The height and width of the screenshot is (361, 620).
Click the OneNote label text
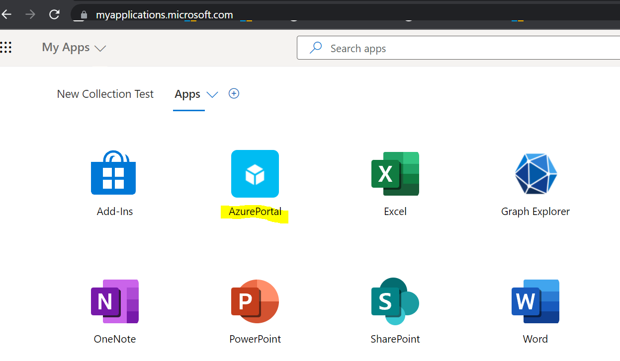pos(115,339)
